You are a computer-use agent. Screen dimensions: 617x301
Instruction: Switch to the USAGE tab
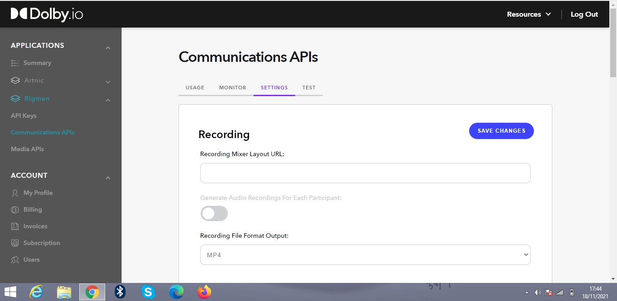(x=195, y=88)
